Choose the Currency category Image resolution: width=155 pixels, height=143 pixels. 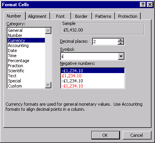[26, 40]
